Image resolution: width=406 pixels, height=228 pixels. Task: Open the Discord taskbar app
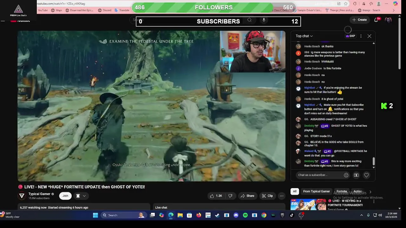tap(236, 215)
